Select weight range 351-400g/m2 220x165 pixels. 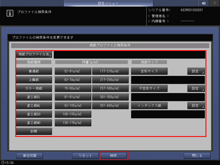click(x=110, y=105)
